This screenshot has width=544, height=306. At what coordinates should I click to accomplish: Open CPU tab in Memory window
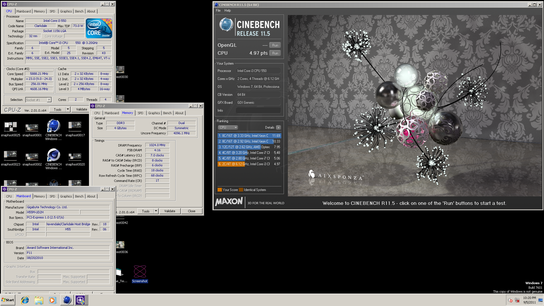click(97, 113)
